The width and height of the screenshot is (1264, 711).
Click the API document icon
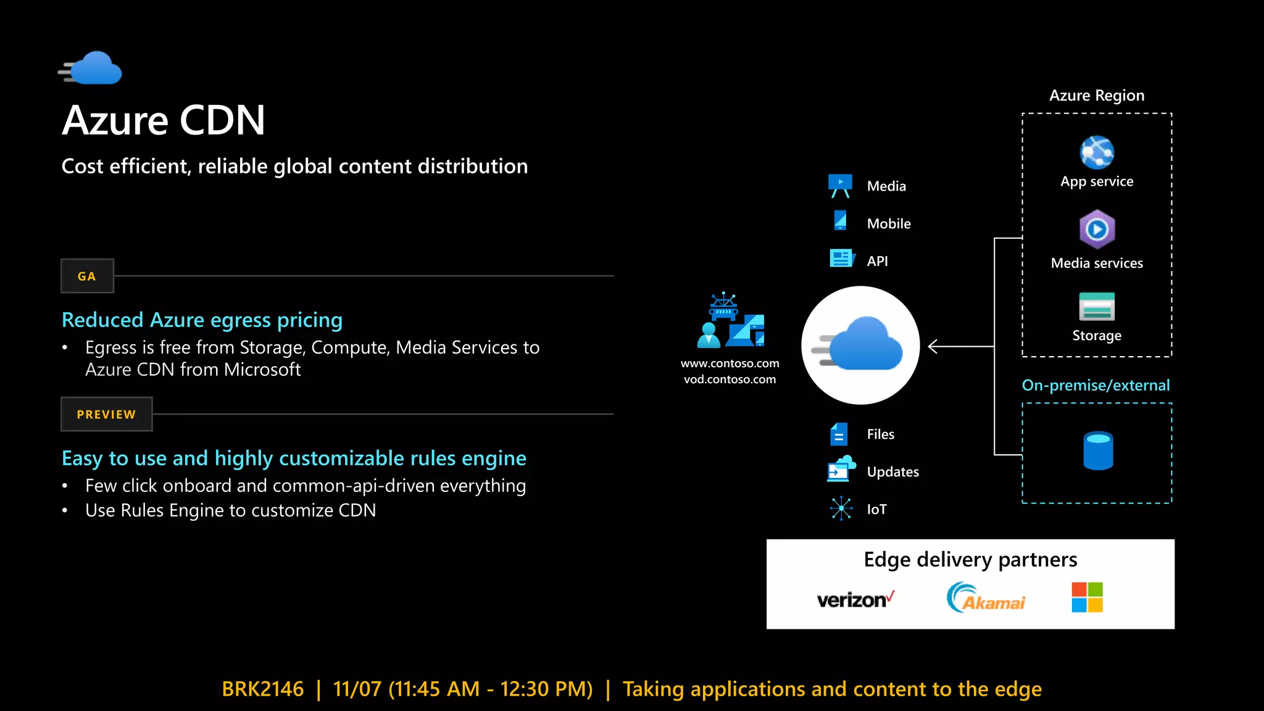click(842, 258)
